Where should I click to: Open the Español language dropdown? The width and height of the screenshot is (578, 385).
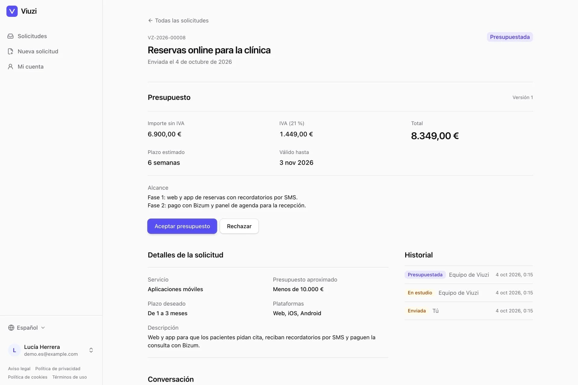(x=26, y=328)
